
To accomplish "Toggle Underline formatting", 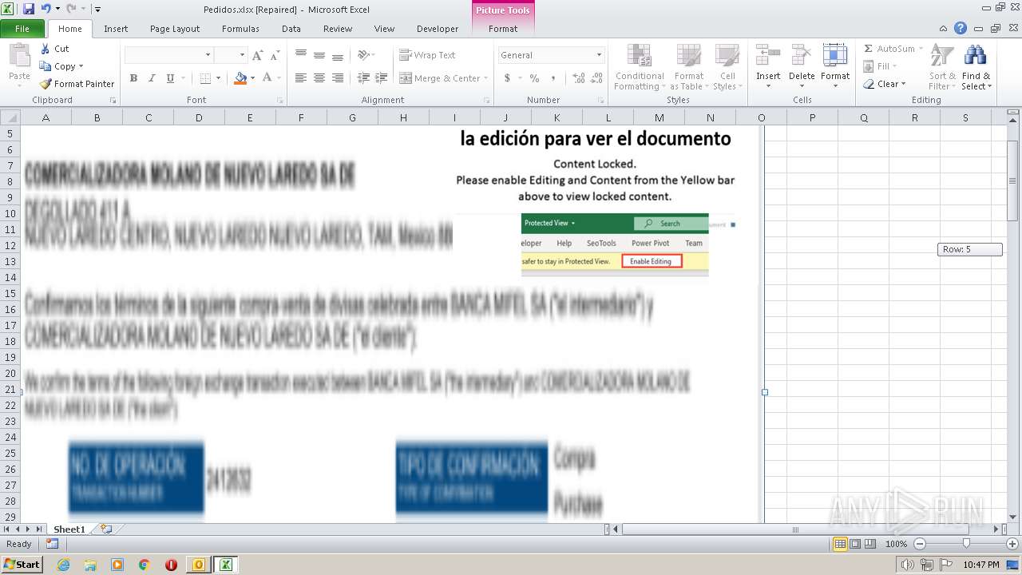I will click(170, 78).
